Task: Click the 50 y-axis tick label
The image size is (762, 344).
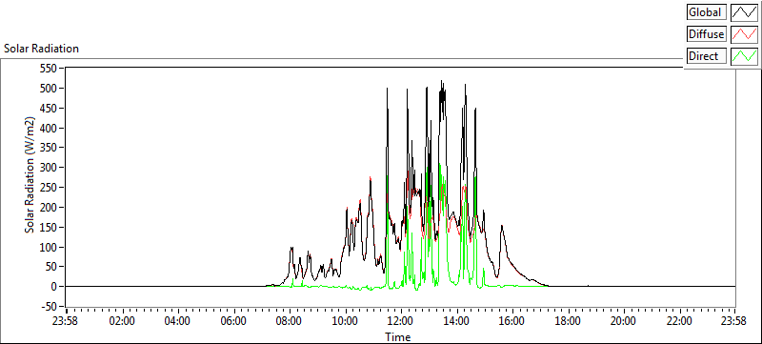Action: pyautogui.click(x=52, y=267)
